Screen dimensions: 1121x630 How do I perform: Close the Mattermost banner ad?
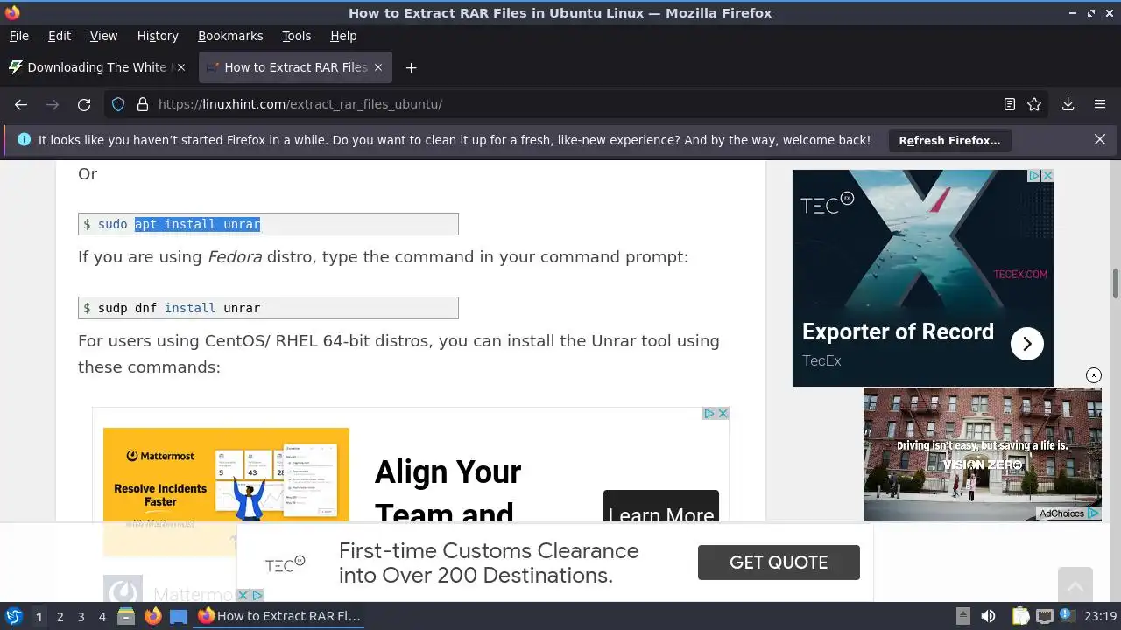[x=723, y=414]
